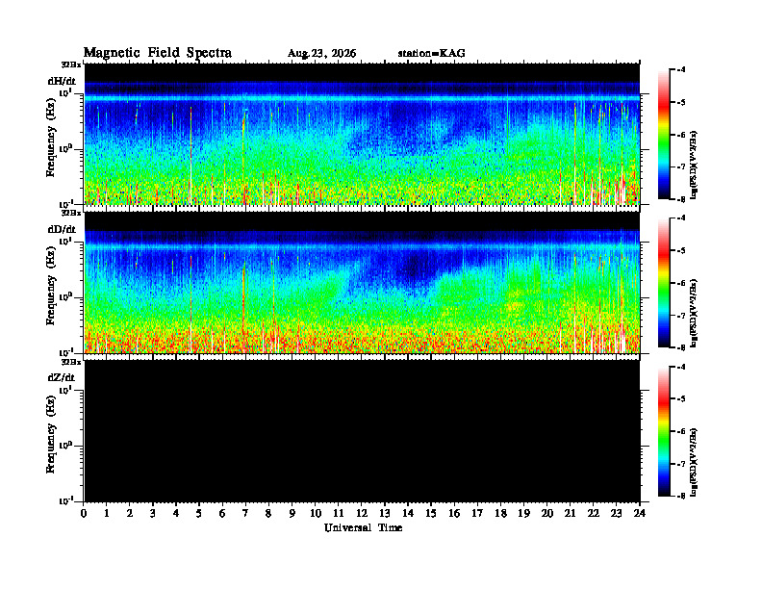
Task: Click the colorbar beside the dD/dt panel
Action: 664,283
